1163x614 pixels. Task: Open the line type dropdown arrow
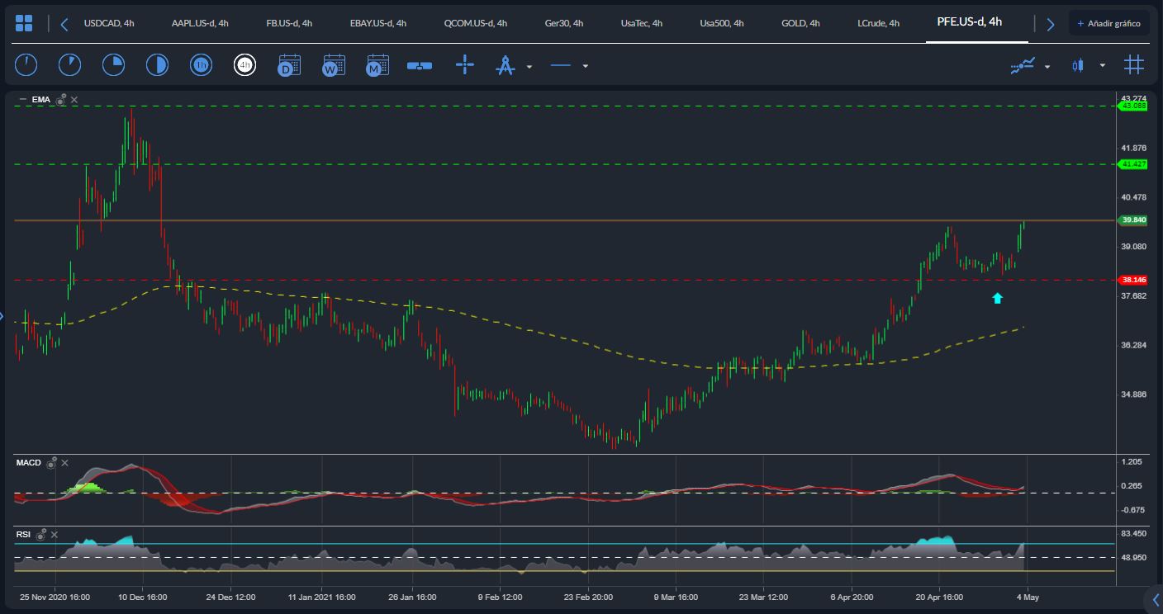pos(585,66)
